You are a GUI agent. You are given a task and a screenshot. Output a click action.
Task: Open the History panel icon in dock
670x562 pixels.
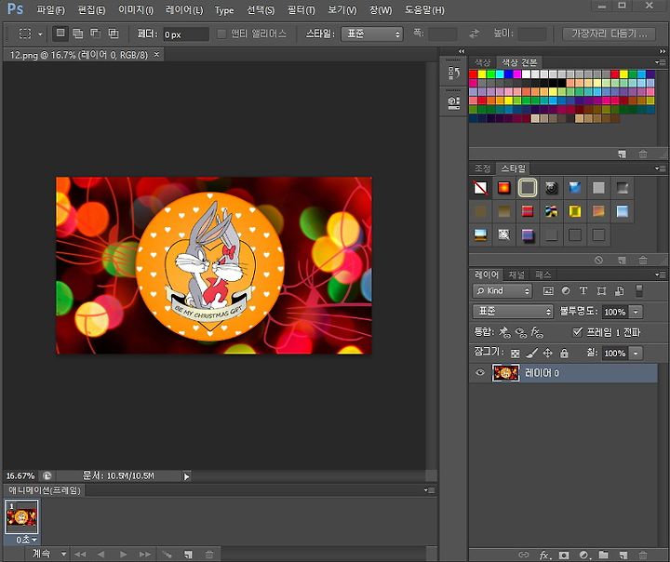click(x=453, y=74)
